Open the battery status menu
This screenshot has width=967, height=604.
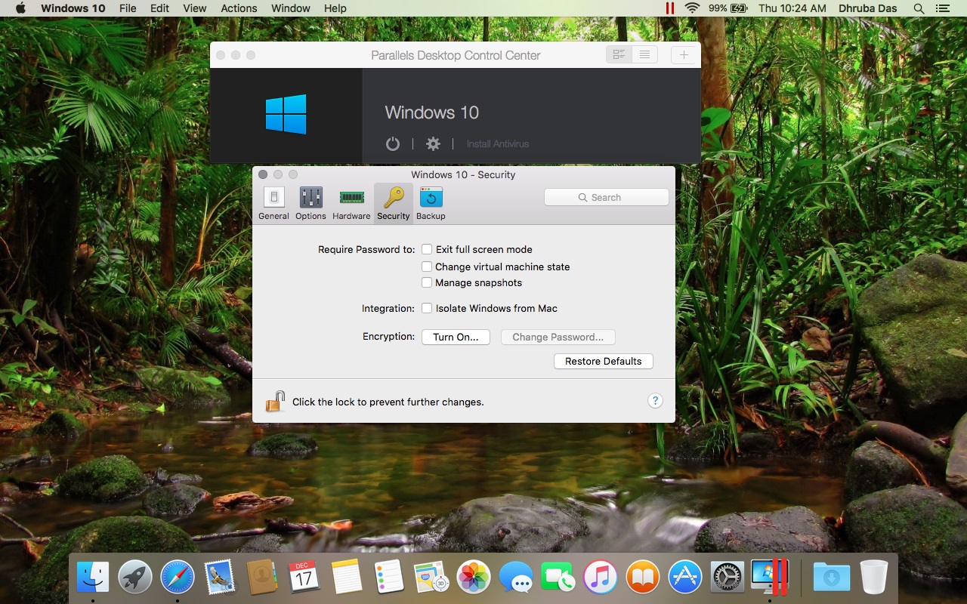tap(728, 8)
